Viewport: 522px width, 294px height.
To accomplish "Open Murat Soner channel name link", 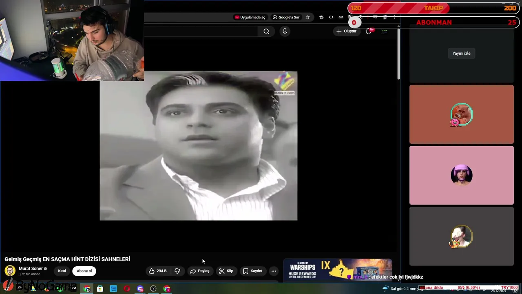I will tap(31, 269).
